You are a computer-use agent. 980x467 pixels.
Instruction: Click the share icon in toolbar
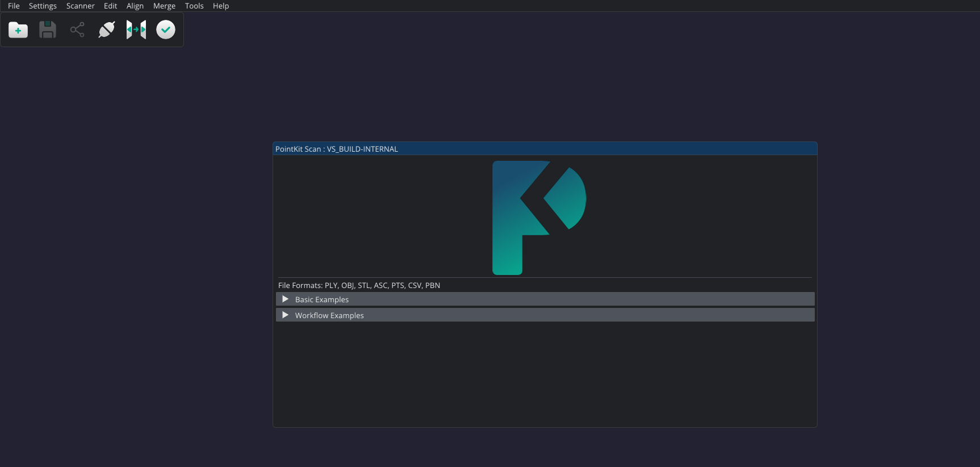(77, 30)
